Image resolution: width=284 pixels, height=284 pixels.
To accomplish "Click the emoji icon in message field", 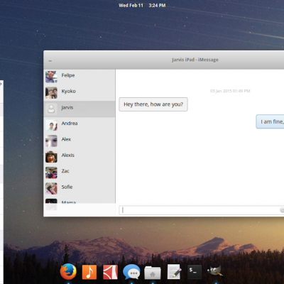I will point(282,210).
